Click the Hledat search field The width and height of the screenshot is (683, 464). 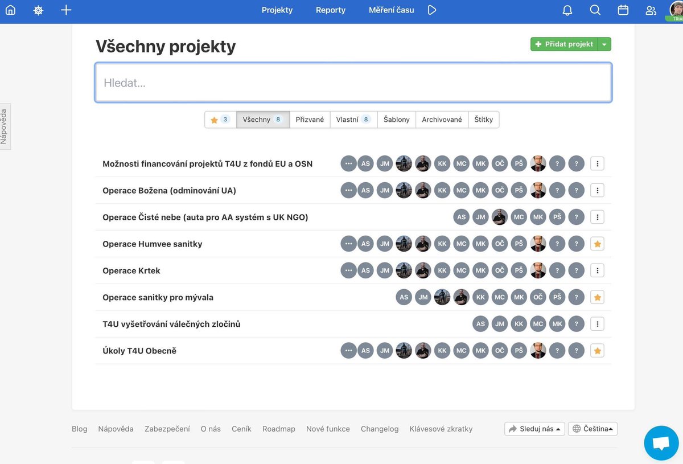pos(353,82)
